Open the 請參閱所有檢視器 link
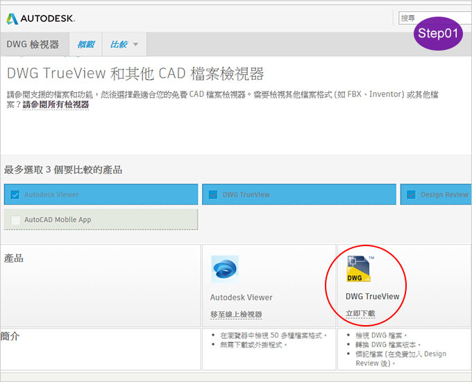This screenshot has height=382, width=472. point(56,105)
